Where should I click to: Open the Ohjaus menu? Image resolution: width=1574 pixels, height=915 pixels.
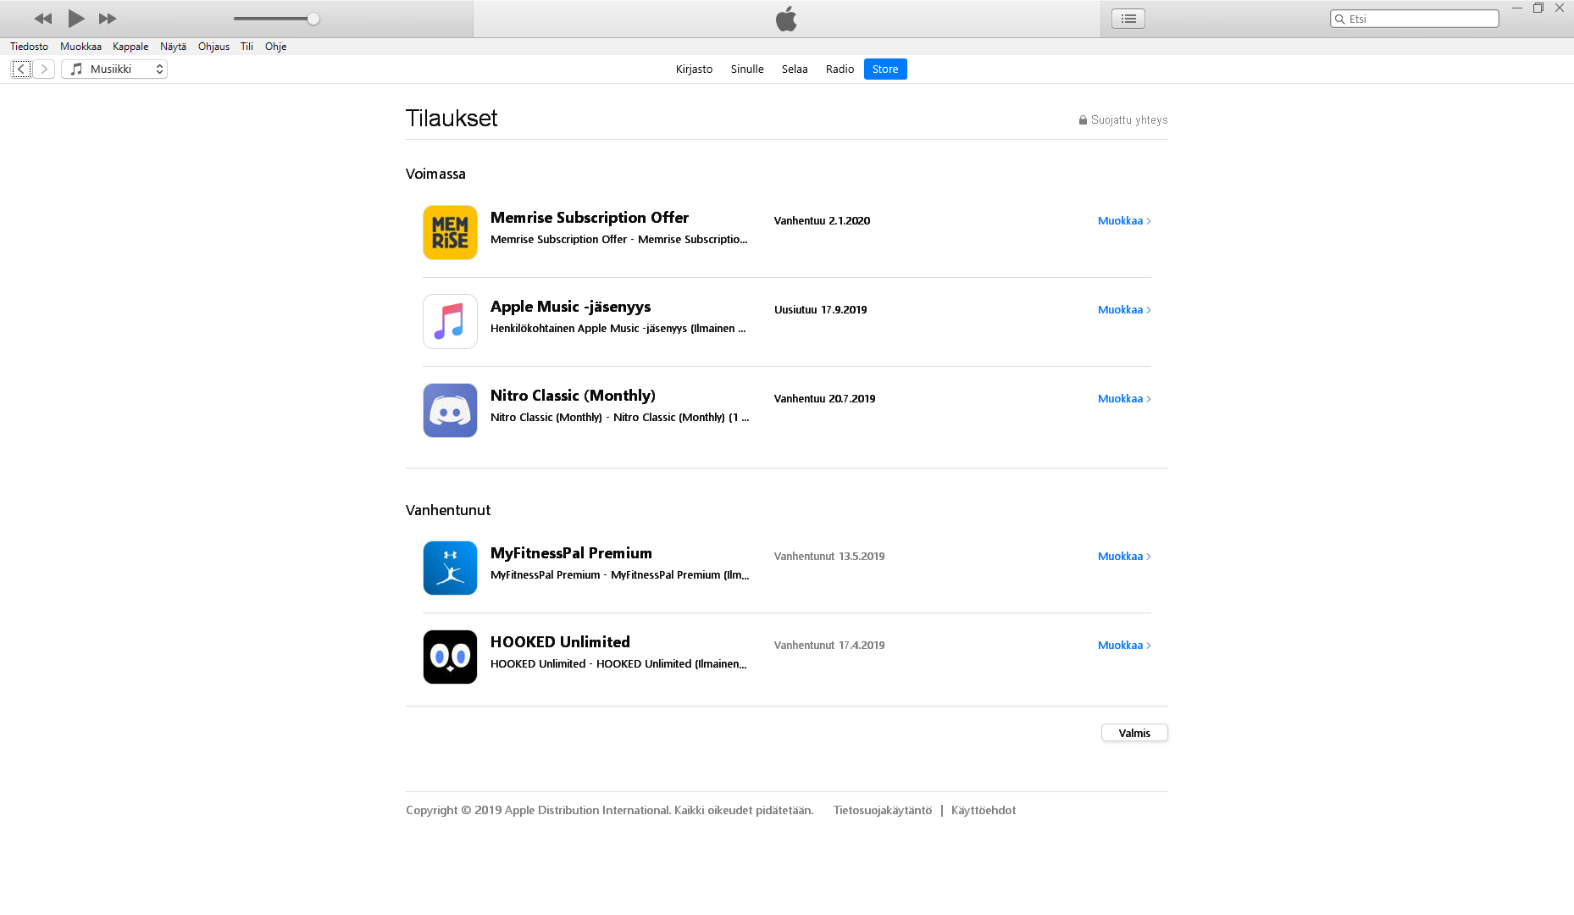(x=213, y=47)
